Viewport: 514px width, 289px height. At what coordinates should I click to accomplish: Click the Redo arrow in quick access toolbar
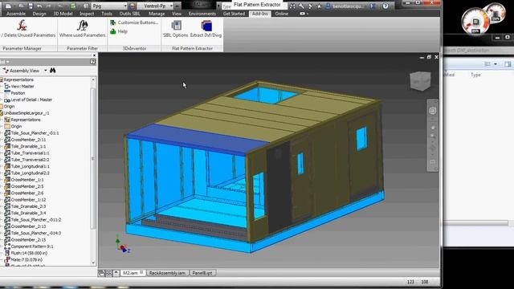(49, 6)
